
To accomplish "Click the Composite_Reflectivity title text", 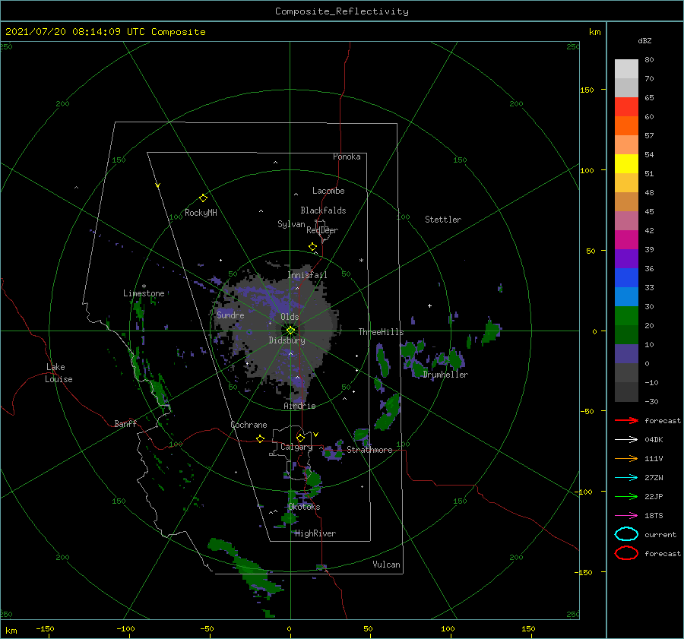I will pos(342,11).
